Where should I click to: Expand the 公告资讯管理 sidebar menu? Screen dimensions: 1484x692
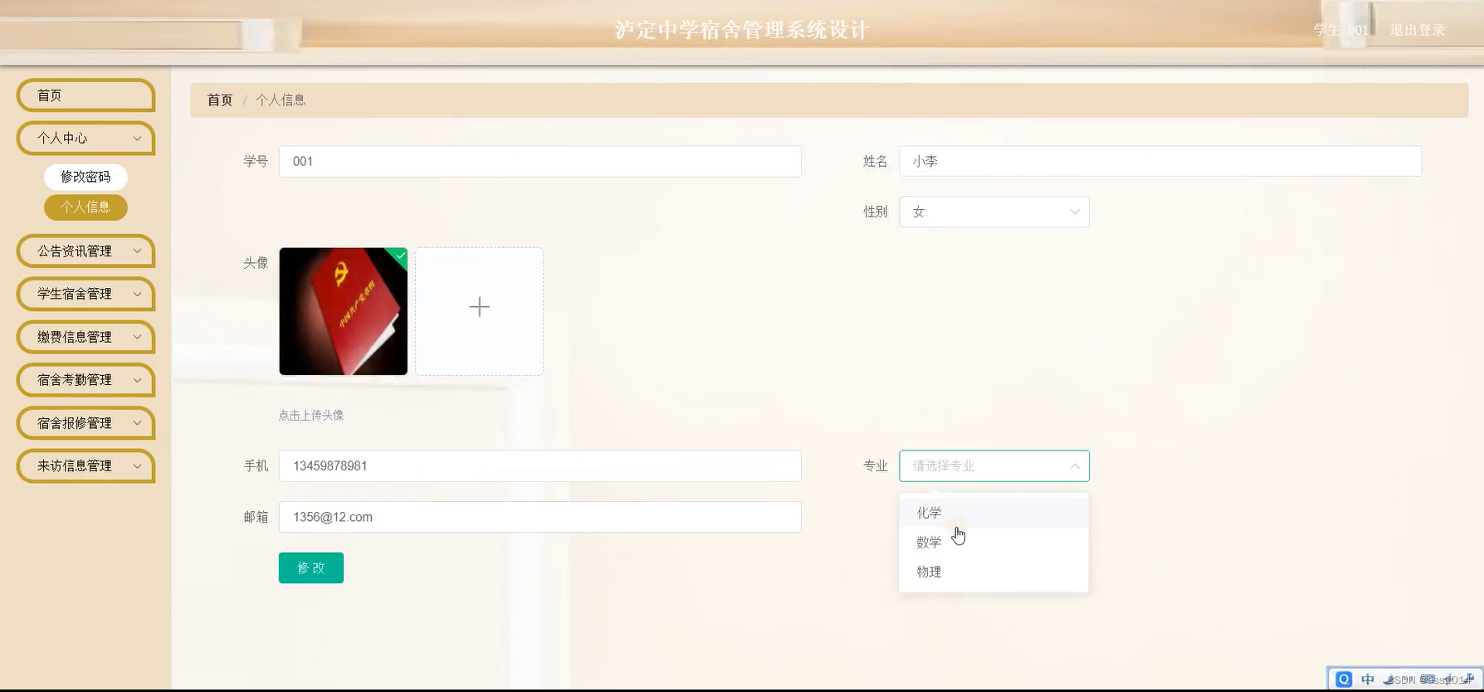click(85, 251)
